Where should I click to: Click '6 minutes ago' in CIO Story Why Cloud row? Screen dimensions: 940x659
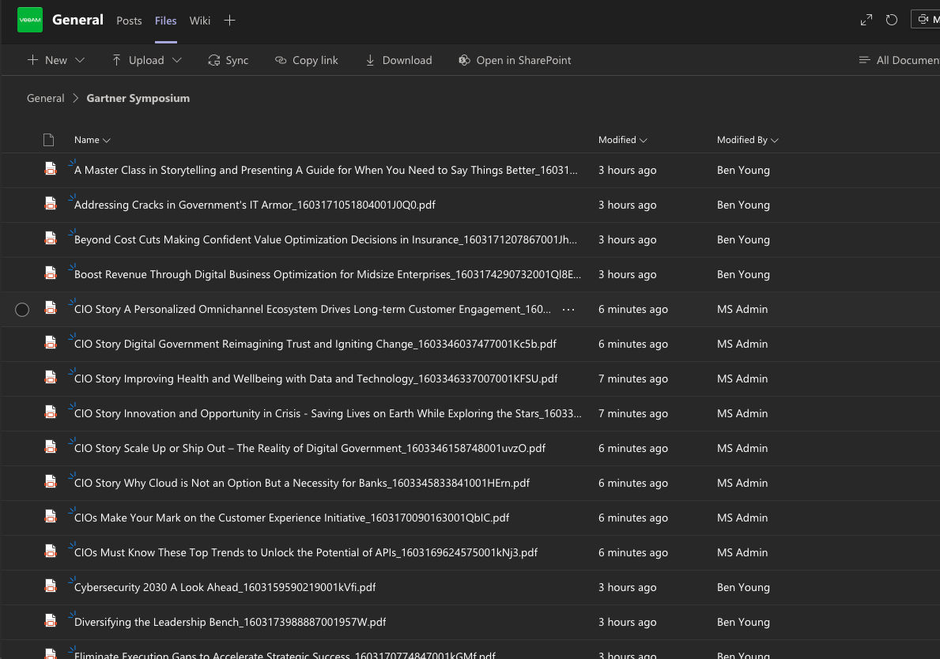[633, 483]
